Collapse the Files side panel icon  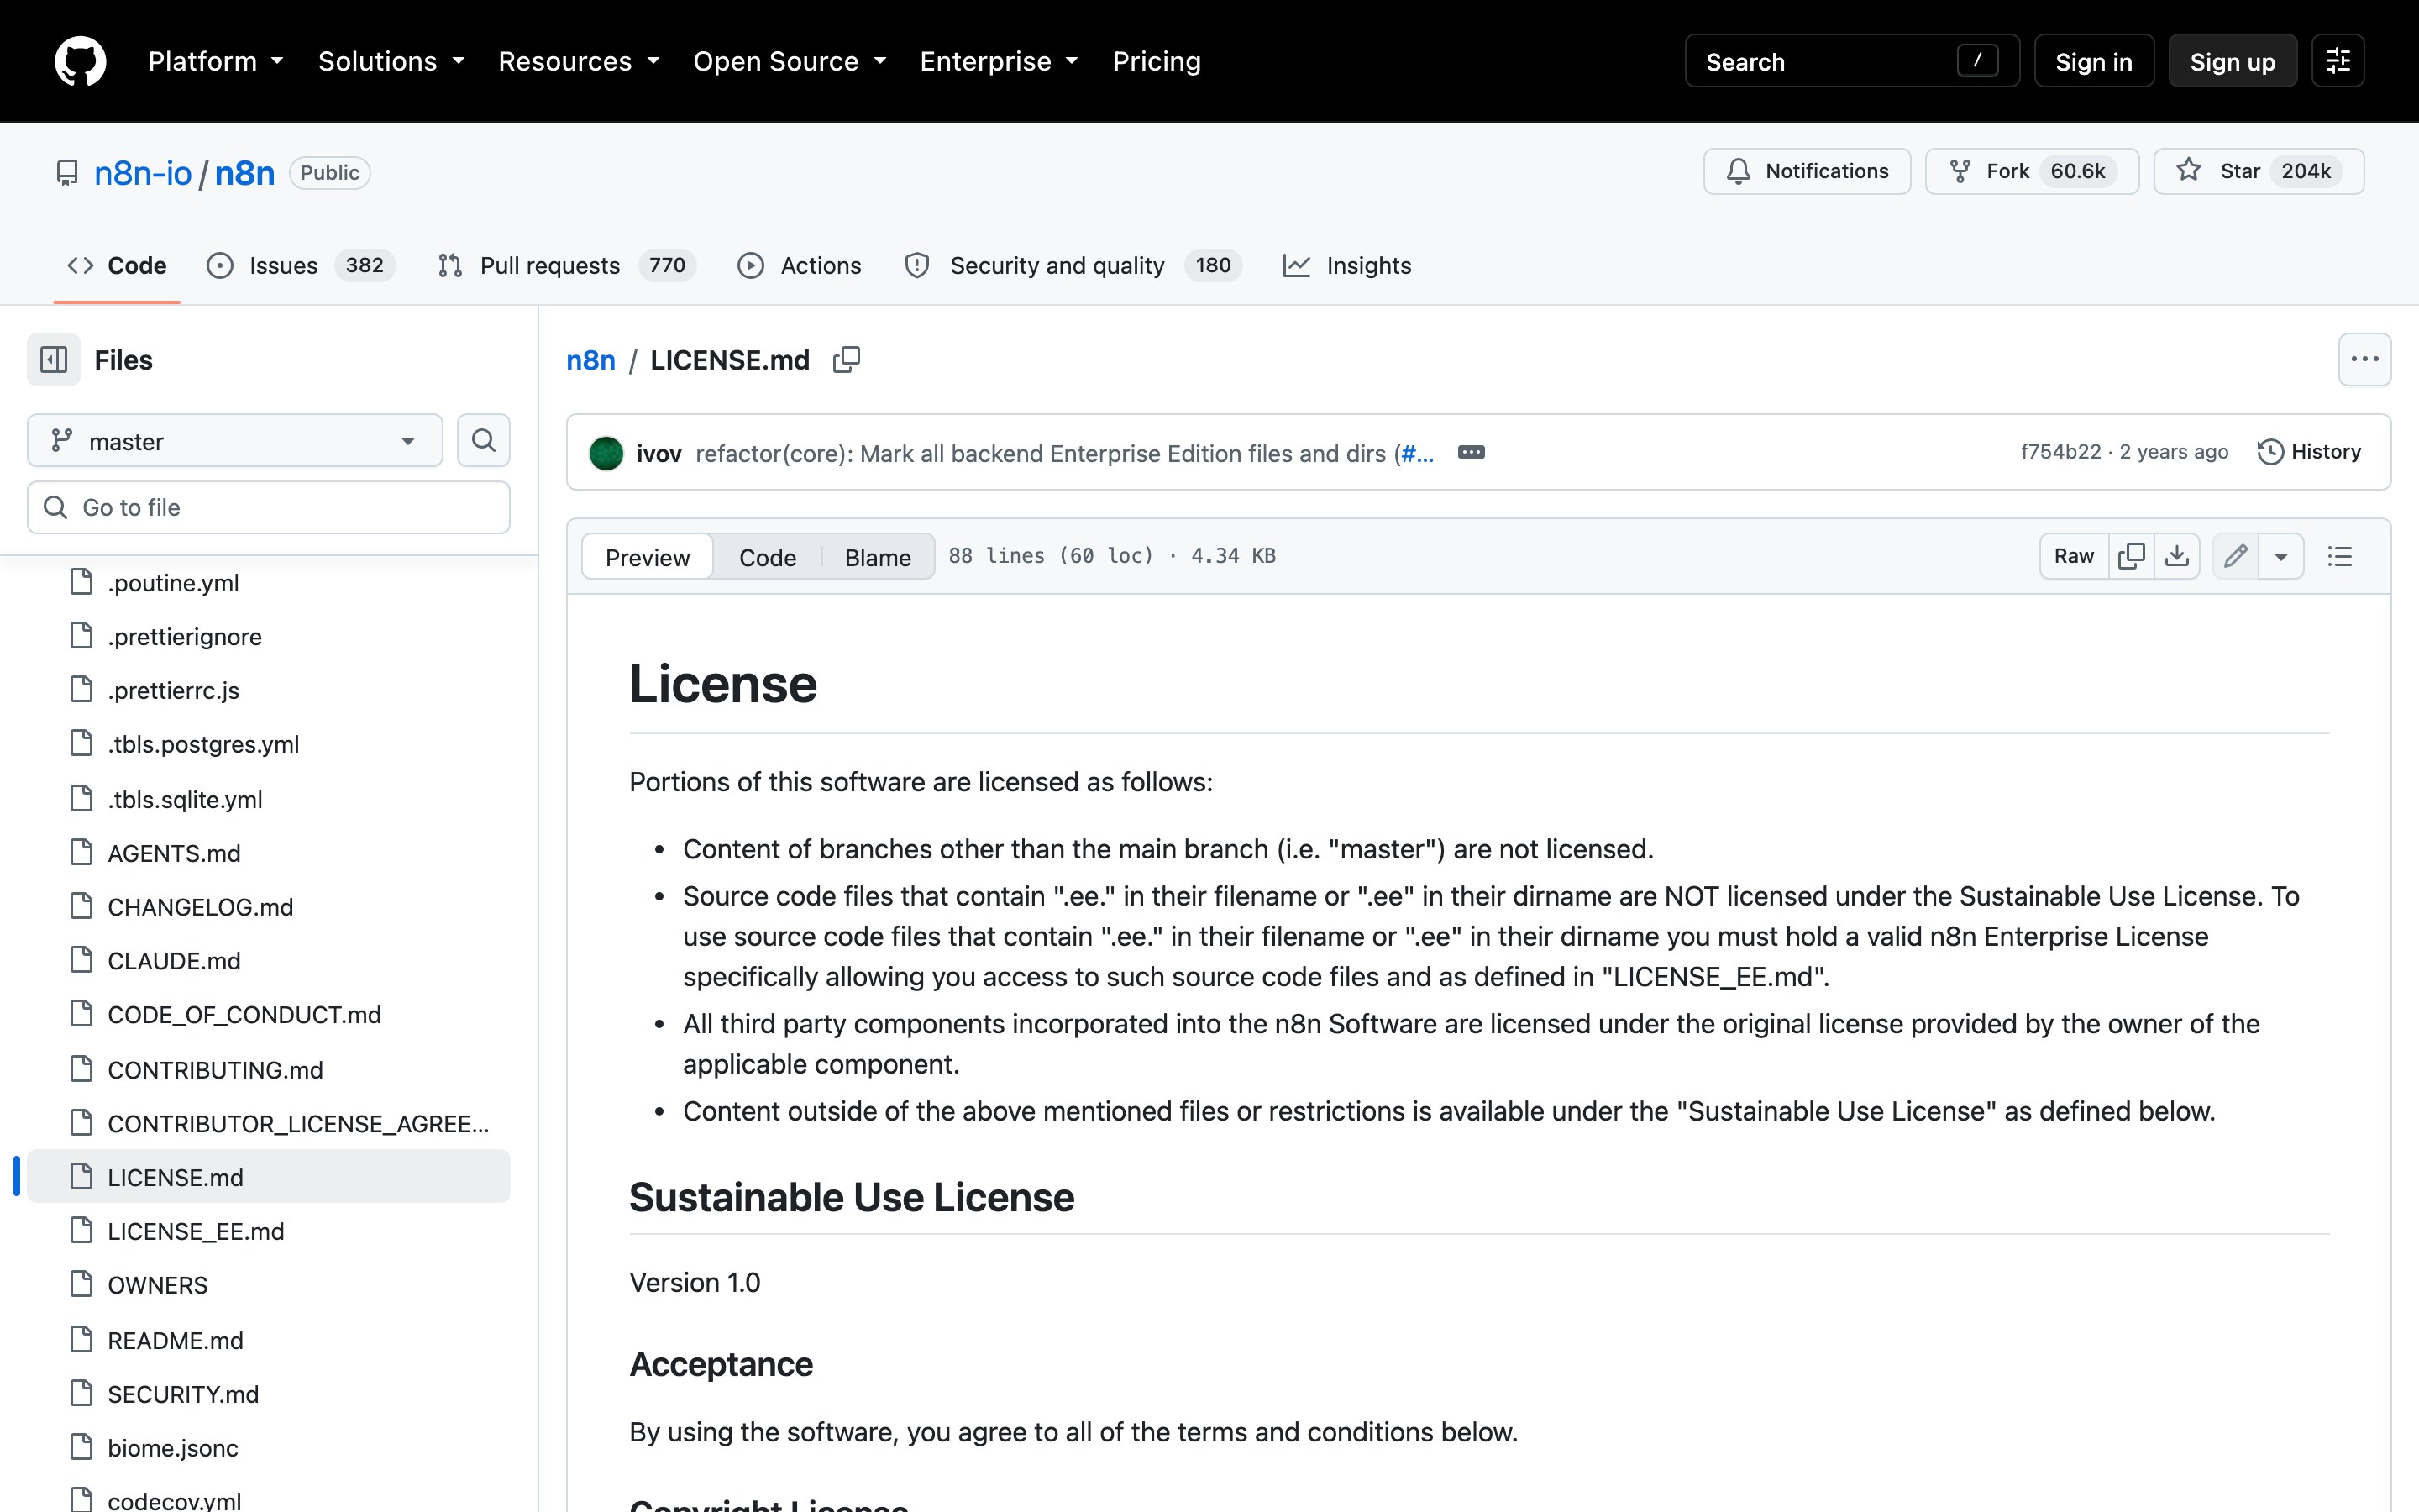tap(54, 359)
